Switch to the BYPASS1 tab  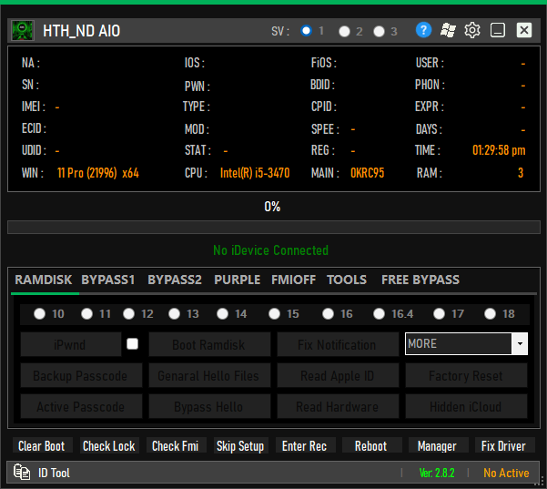click(x=107, y=280)
